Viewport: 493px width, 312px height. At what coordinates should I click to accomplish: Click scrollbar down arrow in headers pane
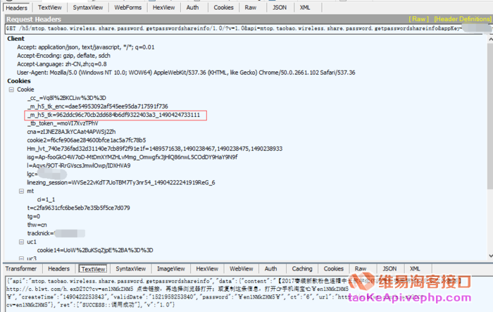coord(490,256)
